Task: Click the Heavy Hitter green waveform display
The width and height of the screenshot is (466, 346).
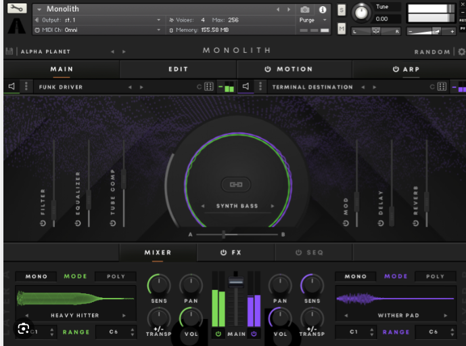Action: point(76,299)
